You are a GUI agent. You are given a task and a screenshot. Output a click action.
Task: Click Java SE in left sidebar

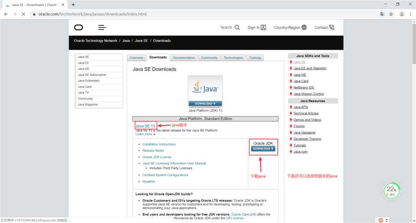99,57
